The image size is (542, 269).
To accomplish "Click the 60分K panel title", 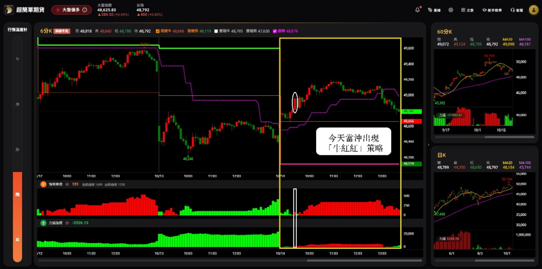I will click(444, 31).
